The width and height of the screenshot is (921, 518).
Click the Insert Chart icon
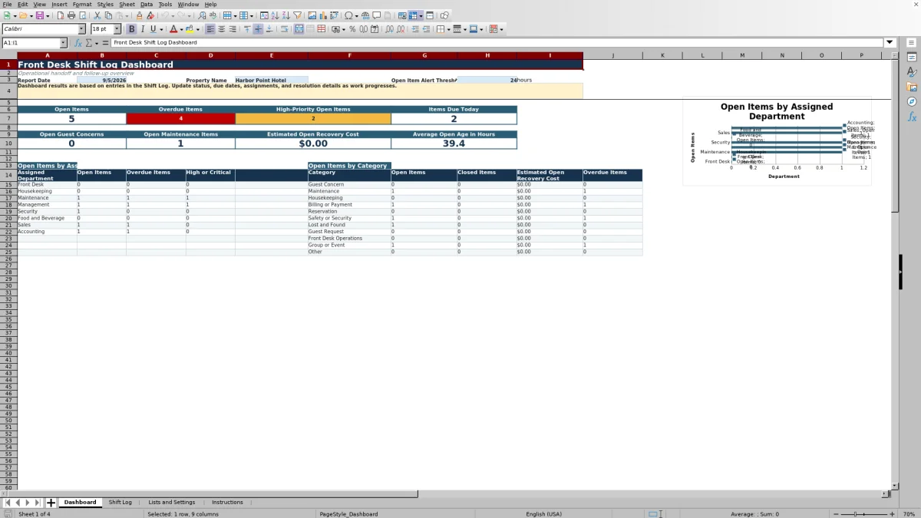pos(323,15)
